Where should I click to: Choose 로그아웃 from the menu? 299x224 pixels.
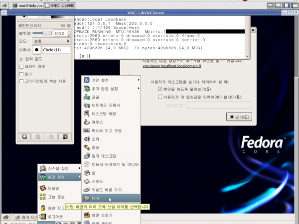tap(59, 217)
